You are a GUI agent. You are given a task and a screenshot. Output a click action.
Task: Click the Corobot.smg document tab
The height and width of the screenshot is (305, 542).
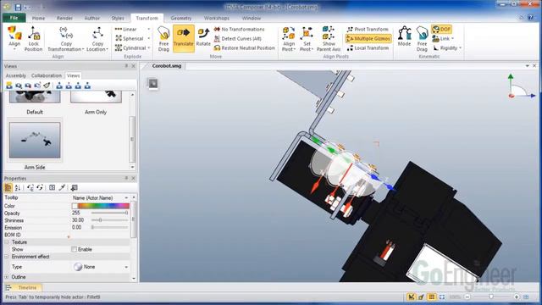pos(167,66)
